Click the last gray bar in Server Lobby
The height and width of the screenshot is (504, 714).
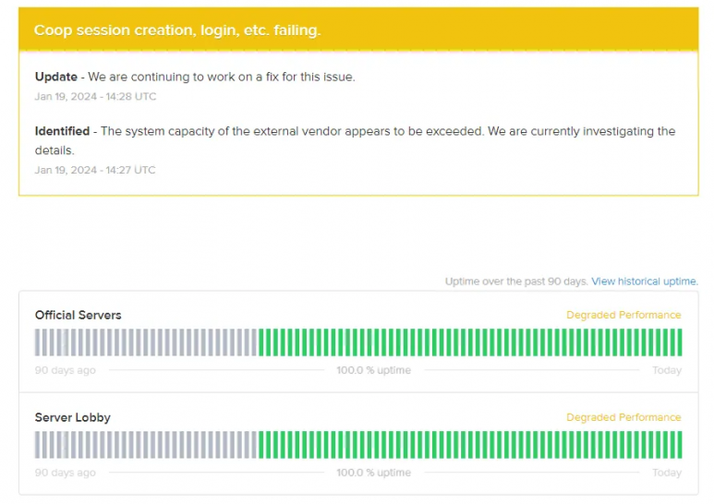coord(254,445)
